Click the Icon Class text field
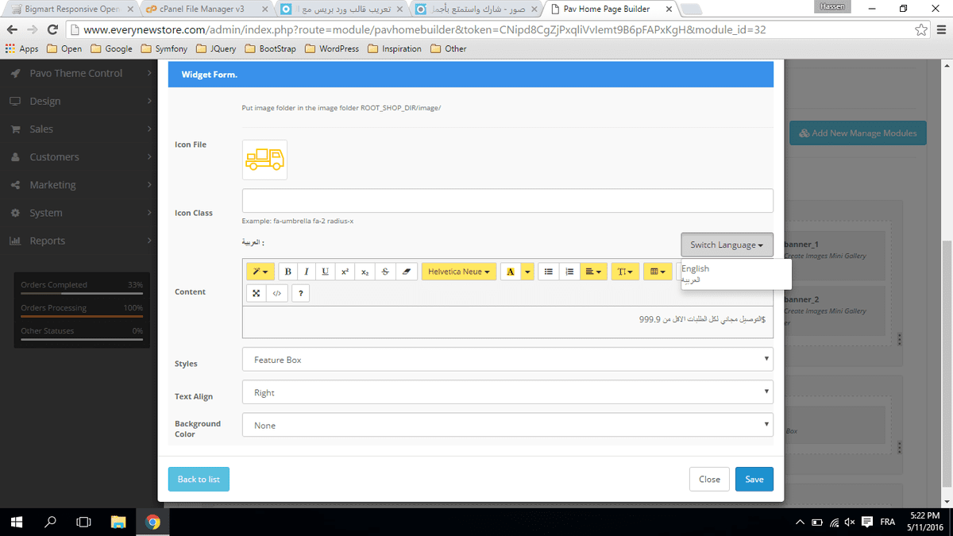This screenshot has width=953, height=536. click(x=507, y=201)
